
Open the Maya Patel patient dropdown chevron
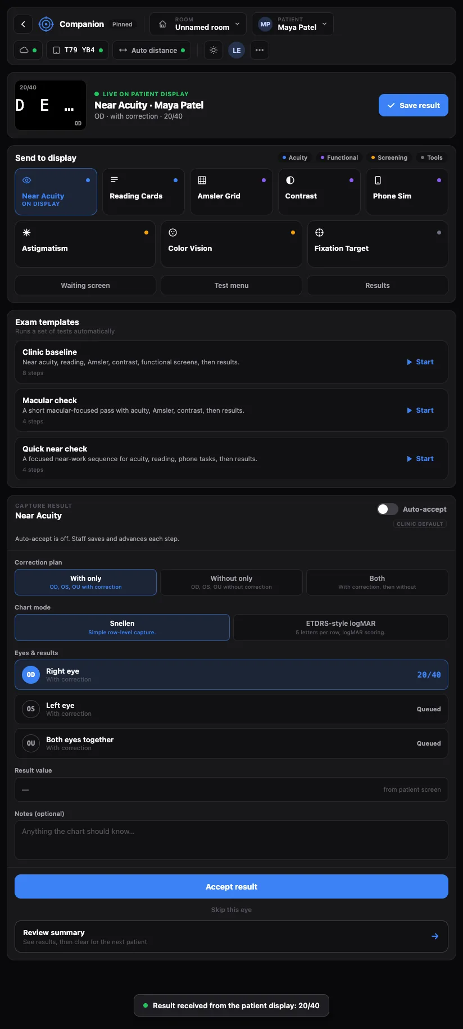(x=324, y=24)
